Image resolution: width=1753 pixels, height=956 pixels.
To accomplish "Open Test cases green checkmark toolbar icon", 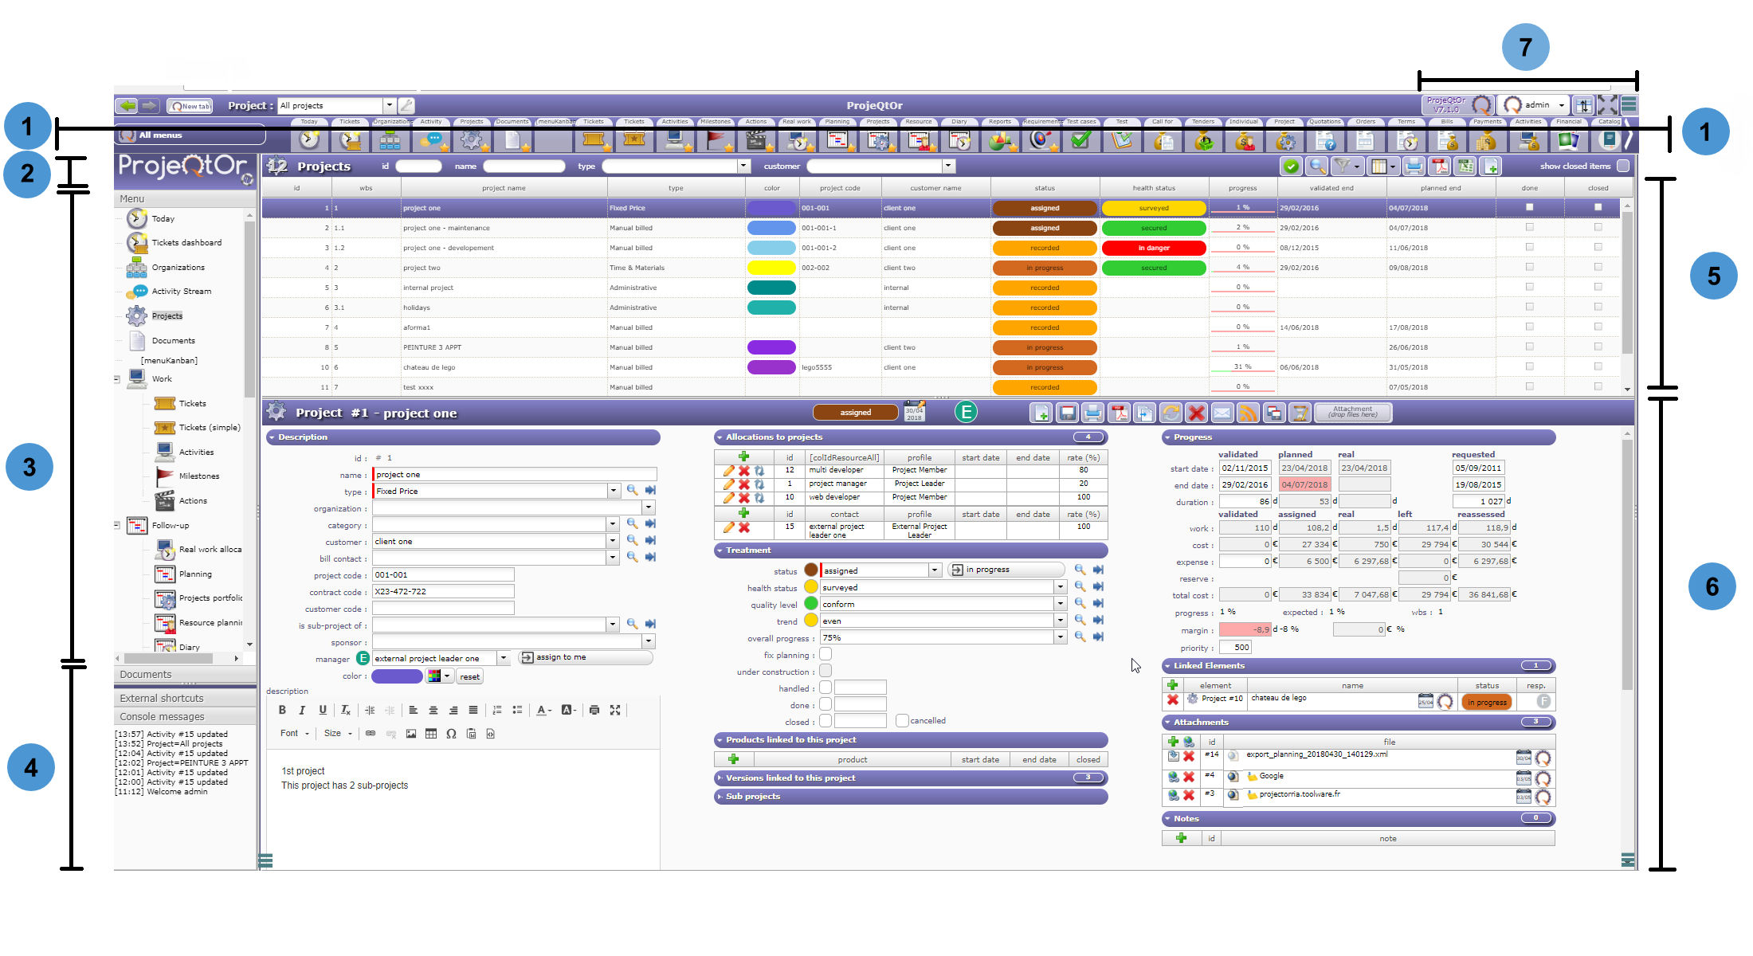I will pyautogui.click(x=1081, y=141).
